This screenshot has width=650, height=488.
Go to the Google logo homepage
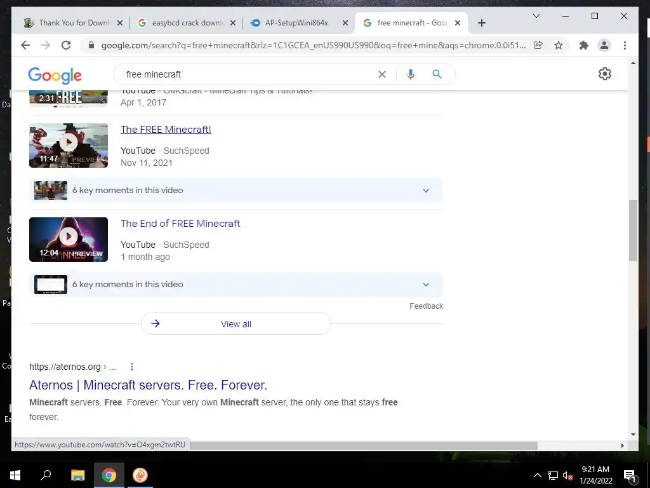coord(55,76)
